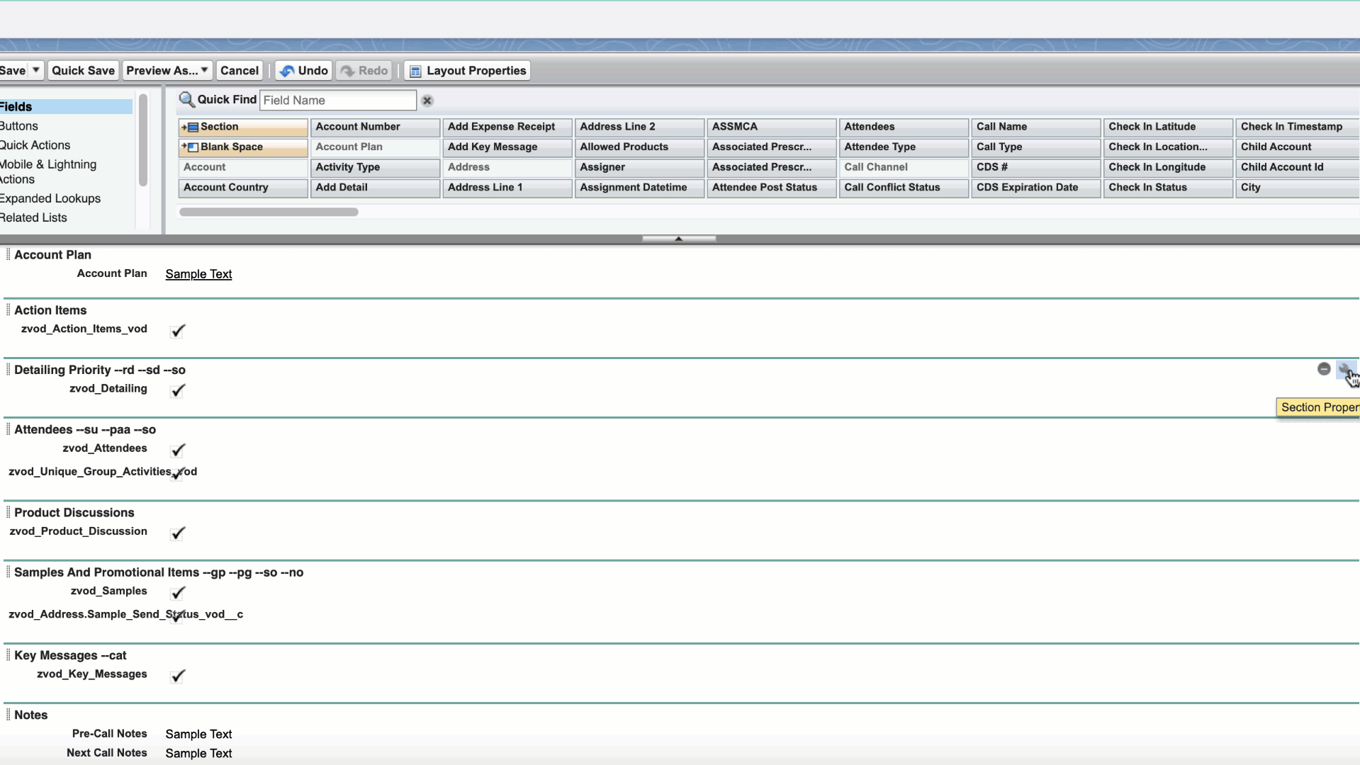1360x765 pixels.
Task: Select the Blank Space palette element
Action: click(243, 147)
